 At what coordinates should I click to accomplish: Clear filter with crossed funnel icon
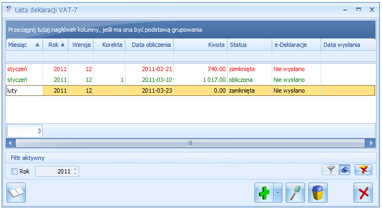point(364,170)
